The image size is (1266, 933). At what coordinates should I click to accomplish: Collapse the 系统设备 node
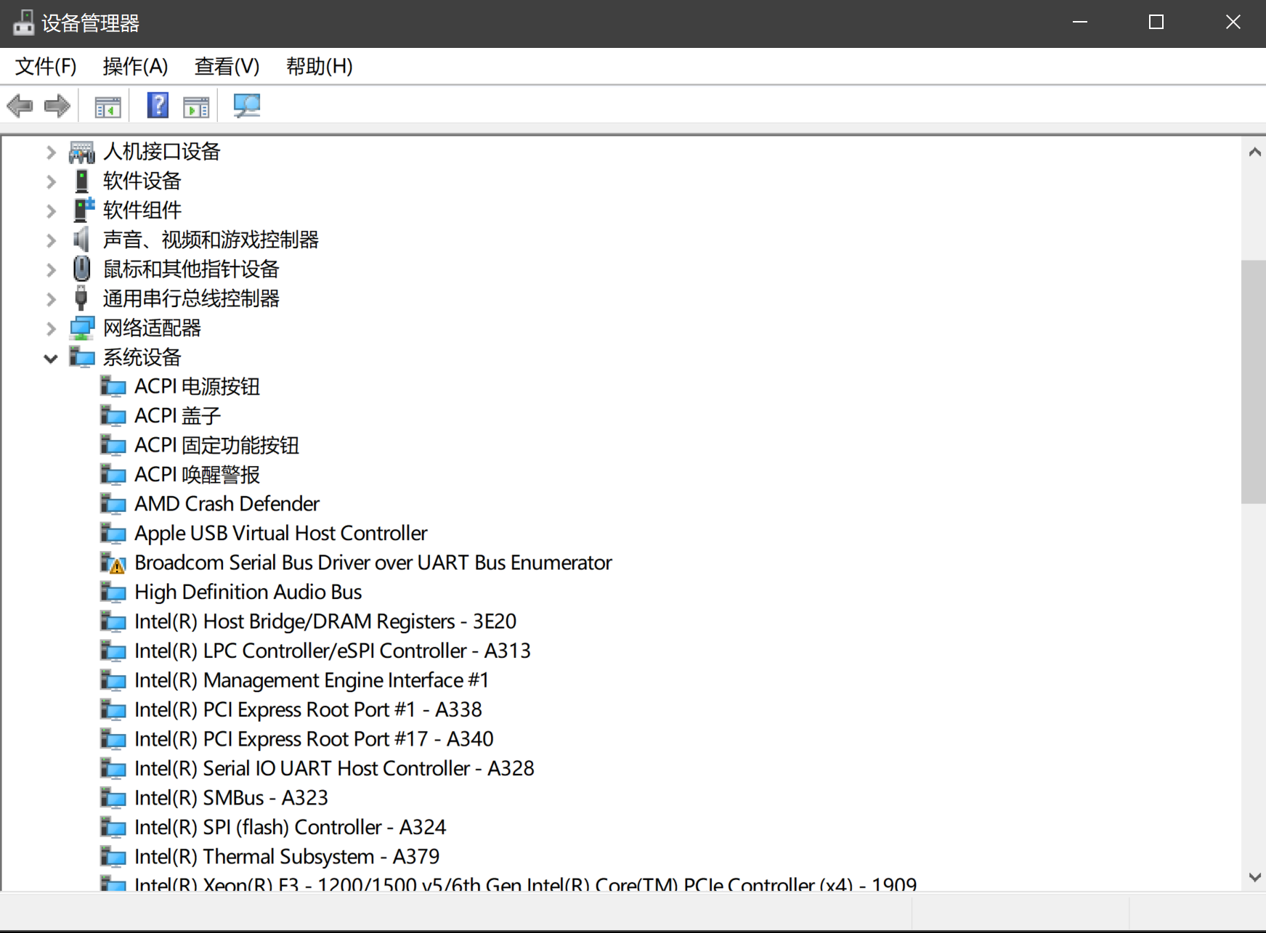(51, 358)
